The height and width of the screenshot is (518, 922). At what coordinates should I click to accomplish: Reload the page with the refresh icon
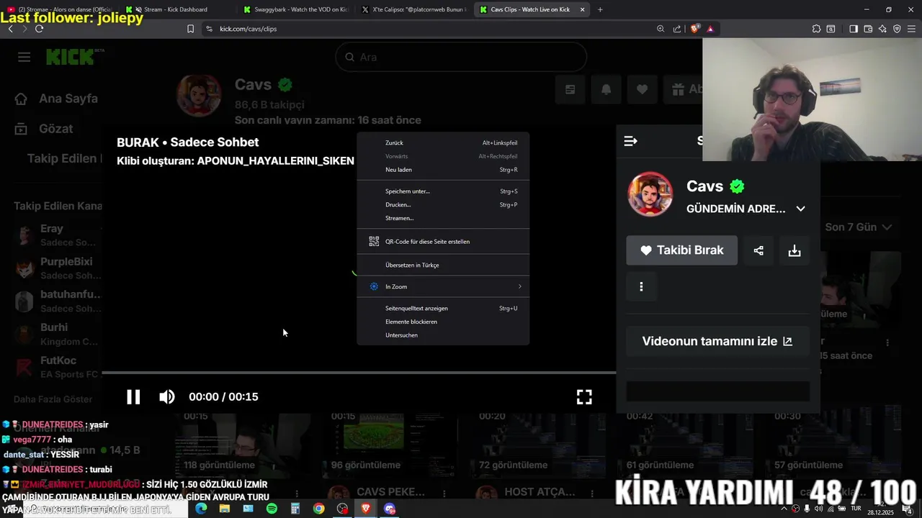(x=39, y=29)
